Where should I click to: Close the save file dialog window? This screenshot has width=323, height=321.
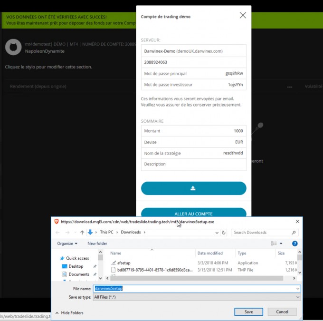(x=297, y=221)
